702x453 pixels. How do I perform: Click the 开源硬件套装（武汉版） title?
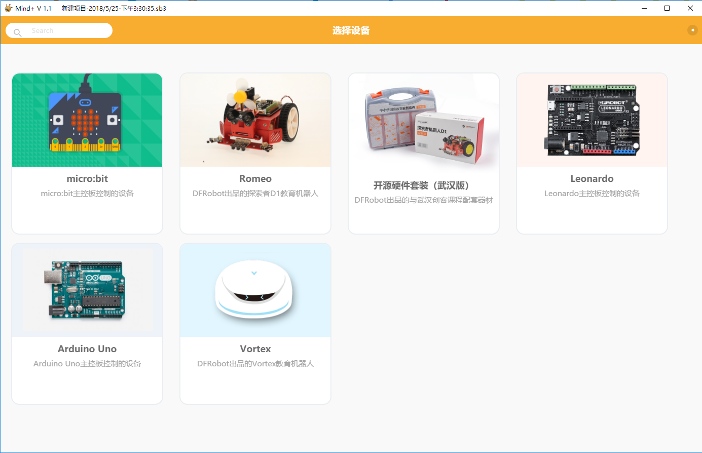[x=424, y=185]
